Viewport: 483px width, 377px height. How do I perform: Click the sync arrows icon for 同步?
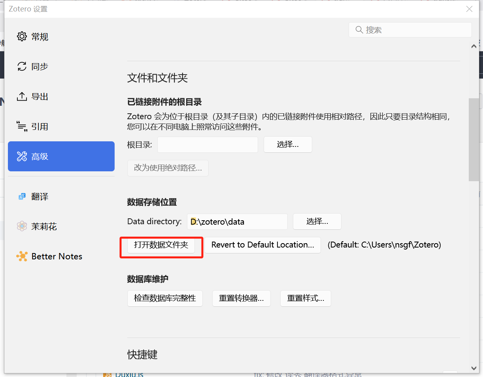(22, 67)
